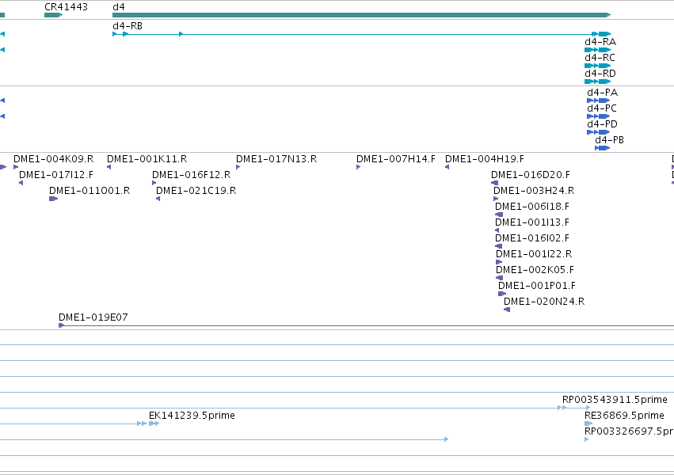Click the DME1-017N13.R marker arrow
Image resolution: width=674 pixels, height=475 pixels.
238,167
